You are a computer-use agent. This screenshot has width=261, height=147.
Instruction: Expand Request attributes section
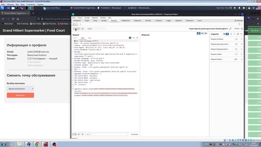pyautogui.click(x=226, y=39)
